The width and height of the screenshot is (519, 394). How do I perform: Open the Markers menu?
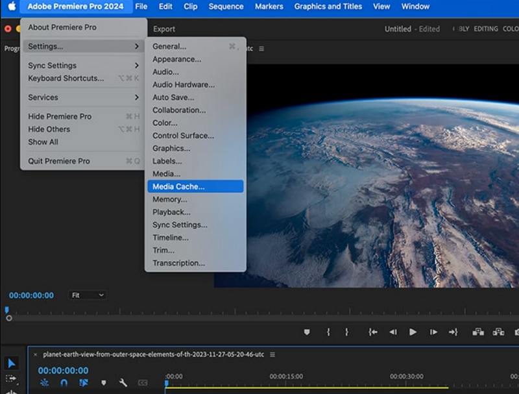pos(269,6)
